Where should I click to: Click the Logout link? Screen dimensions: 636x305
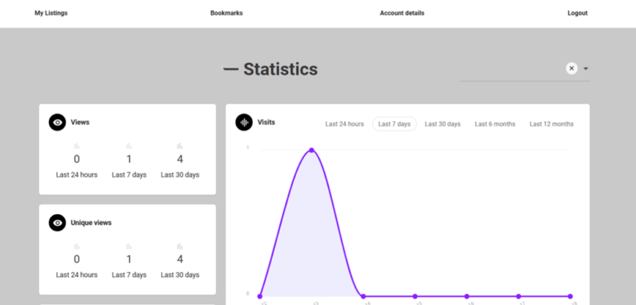tap(577, 13)
